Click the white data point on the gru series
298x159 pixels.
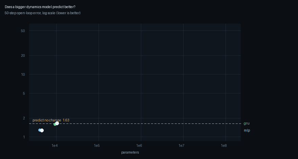pos(57,123)
